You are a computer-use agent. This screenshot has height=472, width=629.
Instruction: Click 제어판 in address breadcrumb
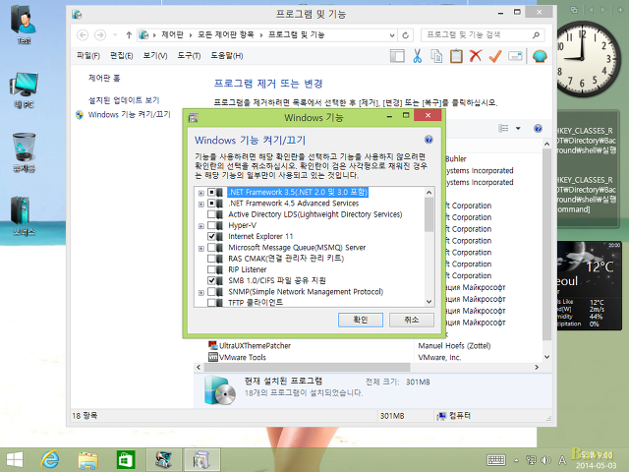pos(173,35)
